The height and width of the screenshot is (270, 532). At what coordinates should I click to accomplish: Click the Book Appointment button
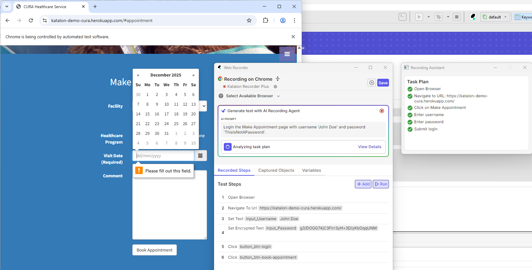click(x=154, y=250)
